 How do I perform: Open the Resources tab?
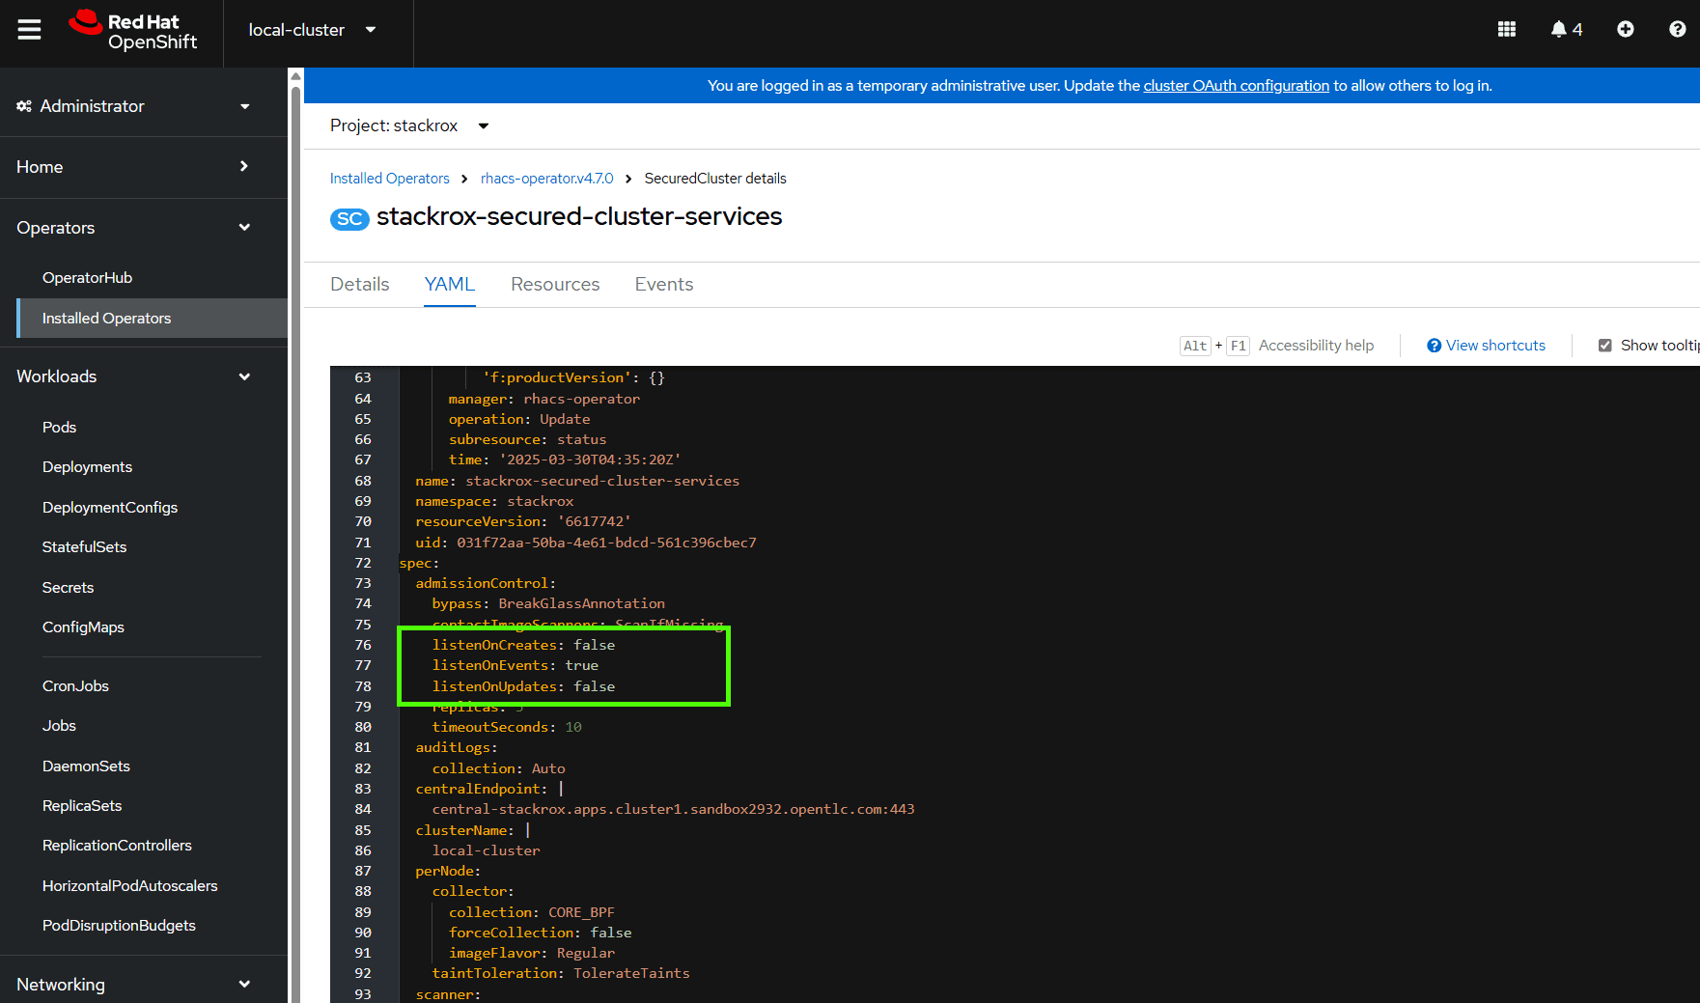tap(555, 285)
